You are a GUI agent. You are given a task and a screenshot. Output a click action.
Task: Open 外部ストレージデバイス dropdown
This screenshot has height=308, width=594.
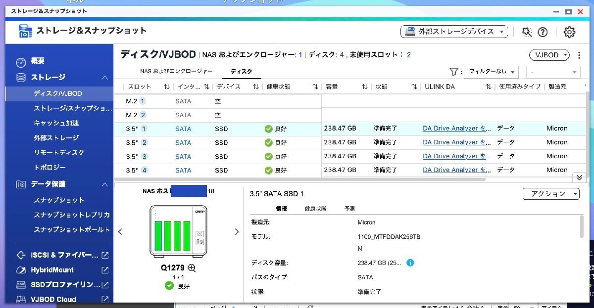click(454, 32)
